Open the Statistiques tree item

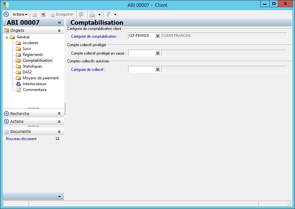pos(32,66)
